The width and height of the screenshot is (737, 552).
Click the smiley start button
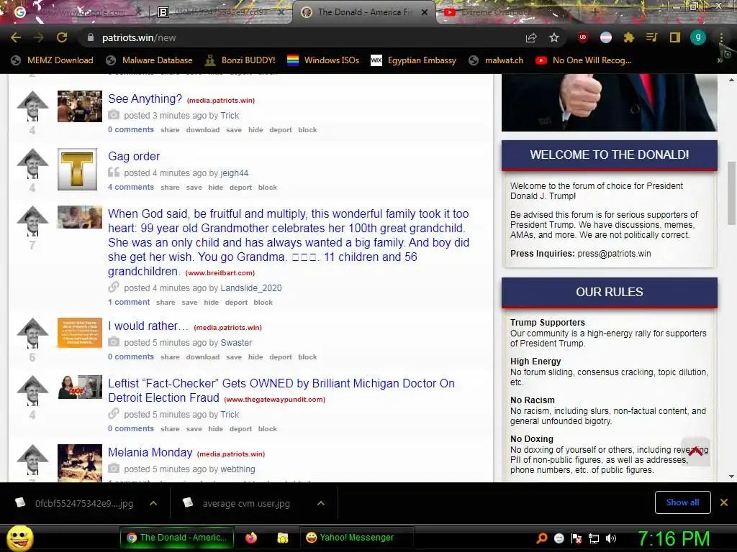[19, 538]
